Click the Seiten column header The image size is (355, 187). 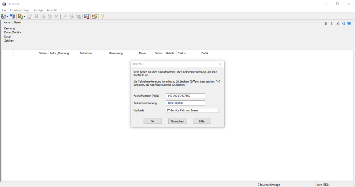pyautogui.click(x=159, y=53)
